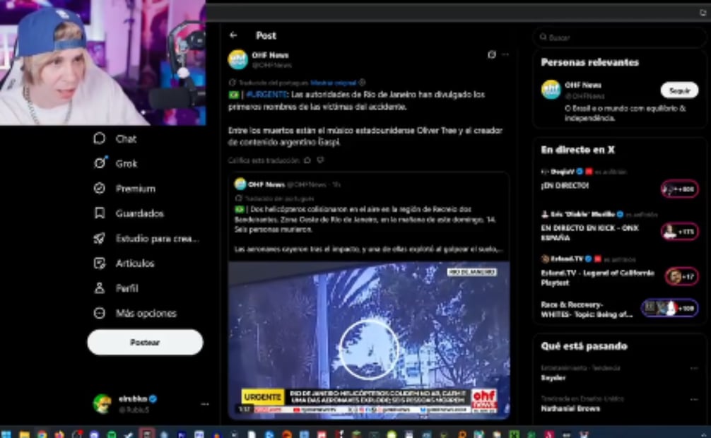Click +108 badge on Race & Recovery
Screen dimensions: 711x438
click(670, 308)
